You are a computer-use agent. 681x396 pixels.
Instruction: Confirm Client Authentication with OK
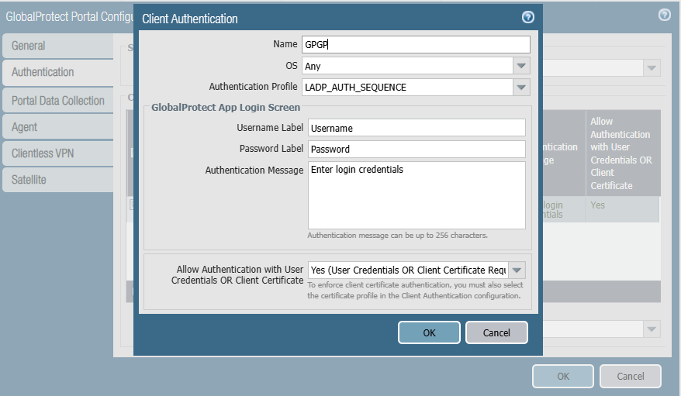tap(429, 332)
